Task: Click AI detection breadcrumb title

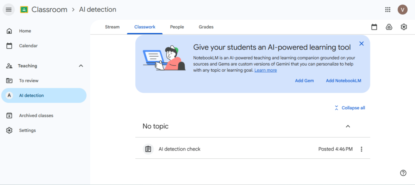Action: point(98,10)
